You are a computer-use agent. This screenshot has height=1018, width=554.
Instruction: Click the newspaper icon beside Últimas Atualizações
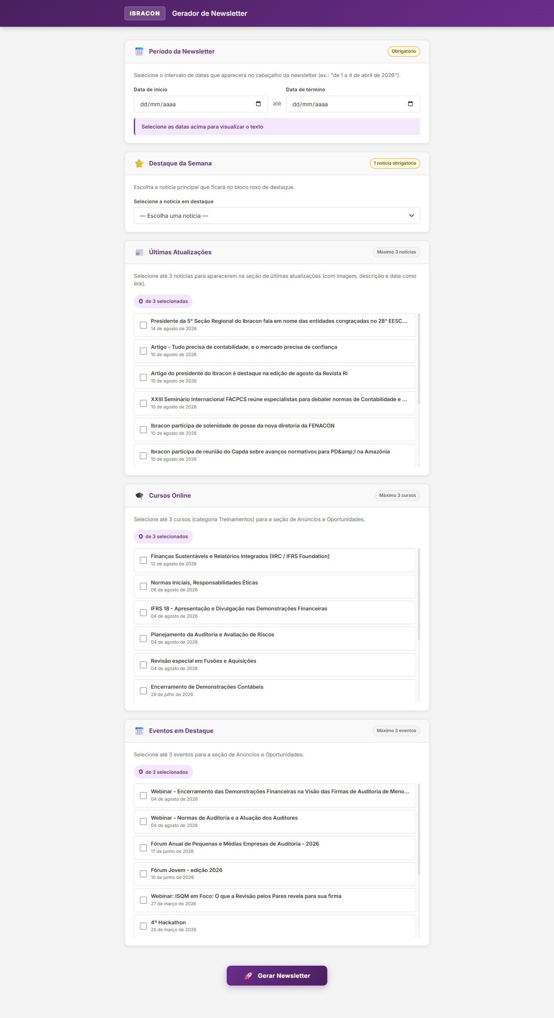[139, 252]
